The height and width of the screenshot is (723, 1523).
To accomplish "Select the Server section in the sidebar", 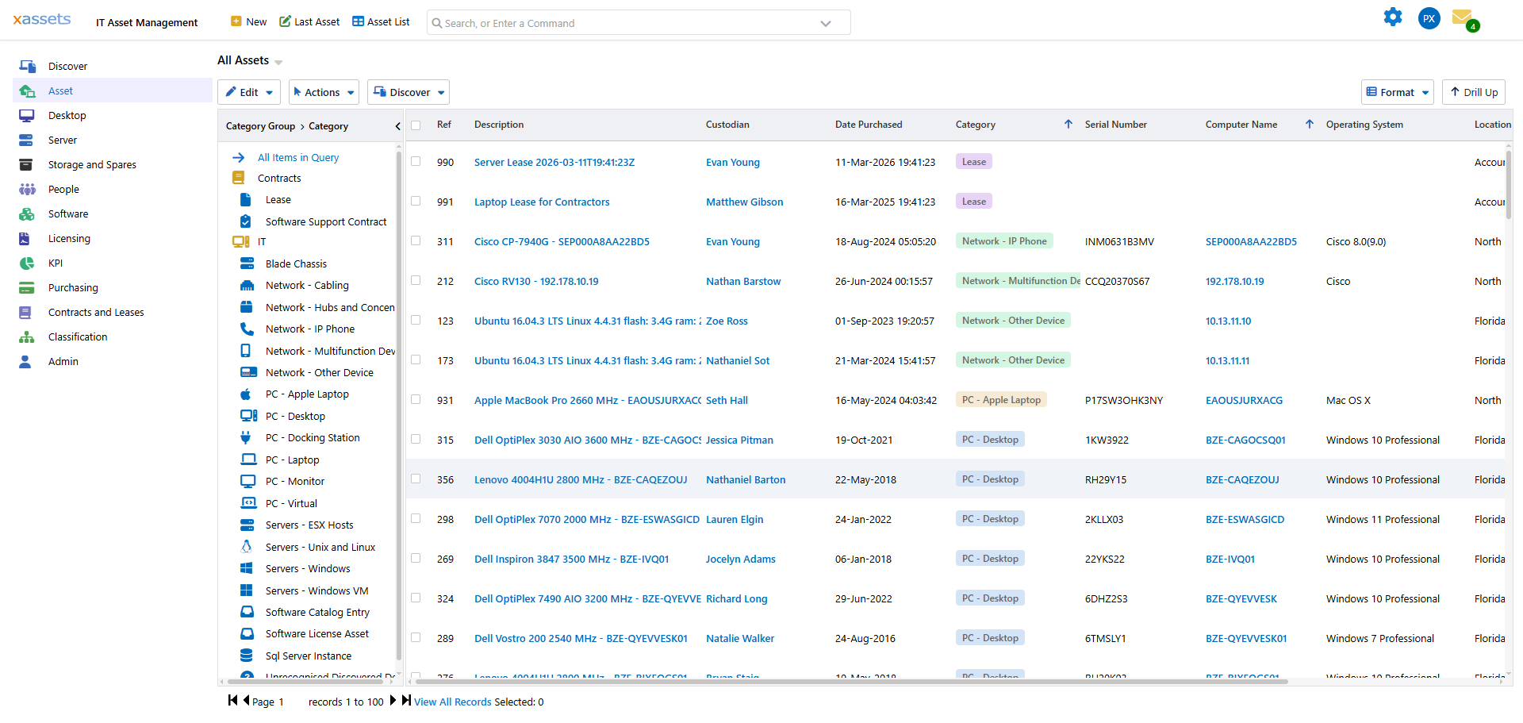I will [x=61, y=140].
